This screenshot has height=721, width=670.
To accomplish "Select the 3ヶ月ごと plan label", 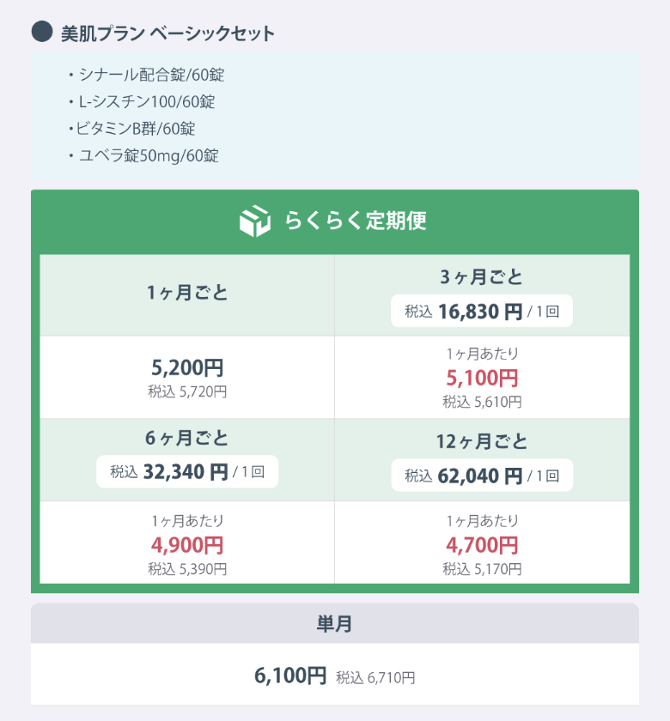I will [481, 277].
